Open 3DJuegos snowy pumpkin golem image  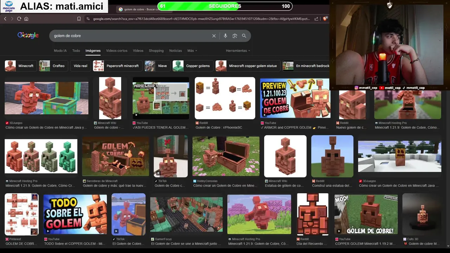pyautogui.click(x=399, y=156)
